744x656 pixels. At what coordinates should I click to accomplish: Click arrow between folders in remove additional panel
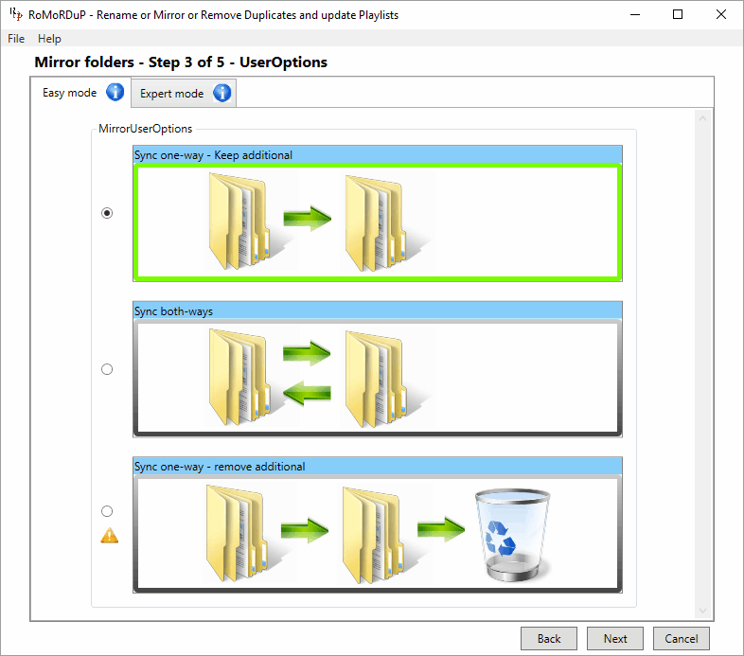pyautogui.click(x=305, y=530)
